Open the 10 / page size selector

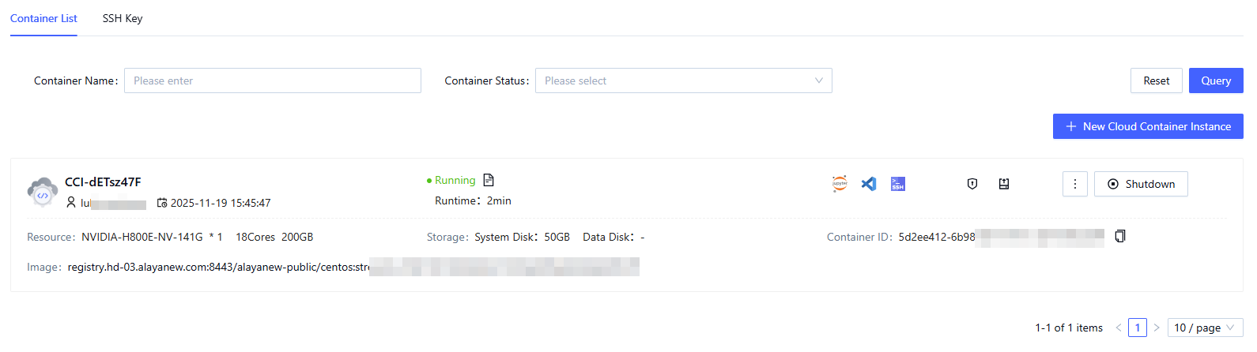(1205, 328)
